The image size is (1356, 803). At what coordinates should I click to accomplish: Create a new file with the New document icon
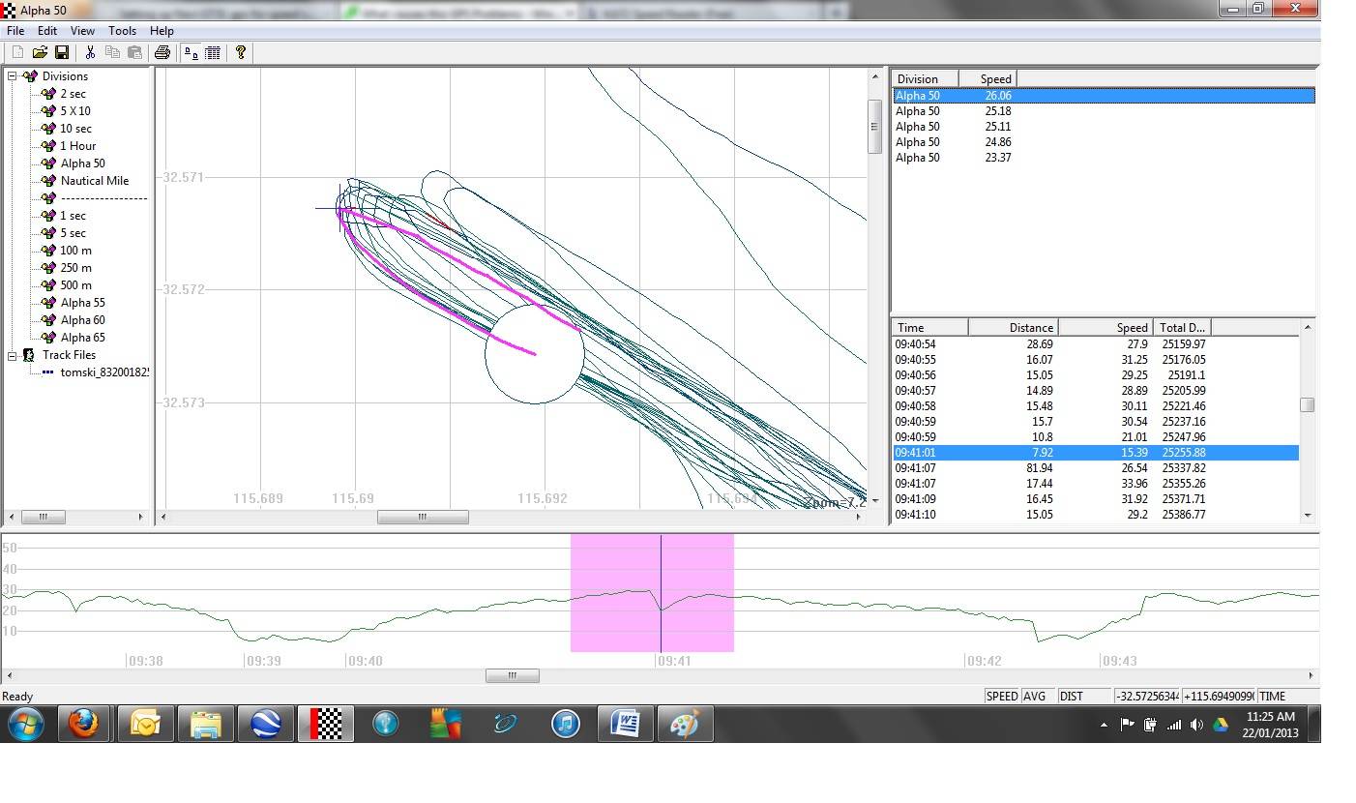tap(18, 52)
